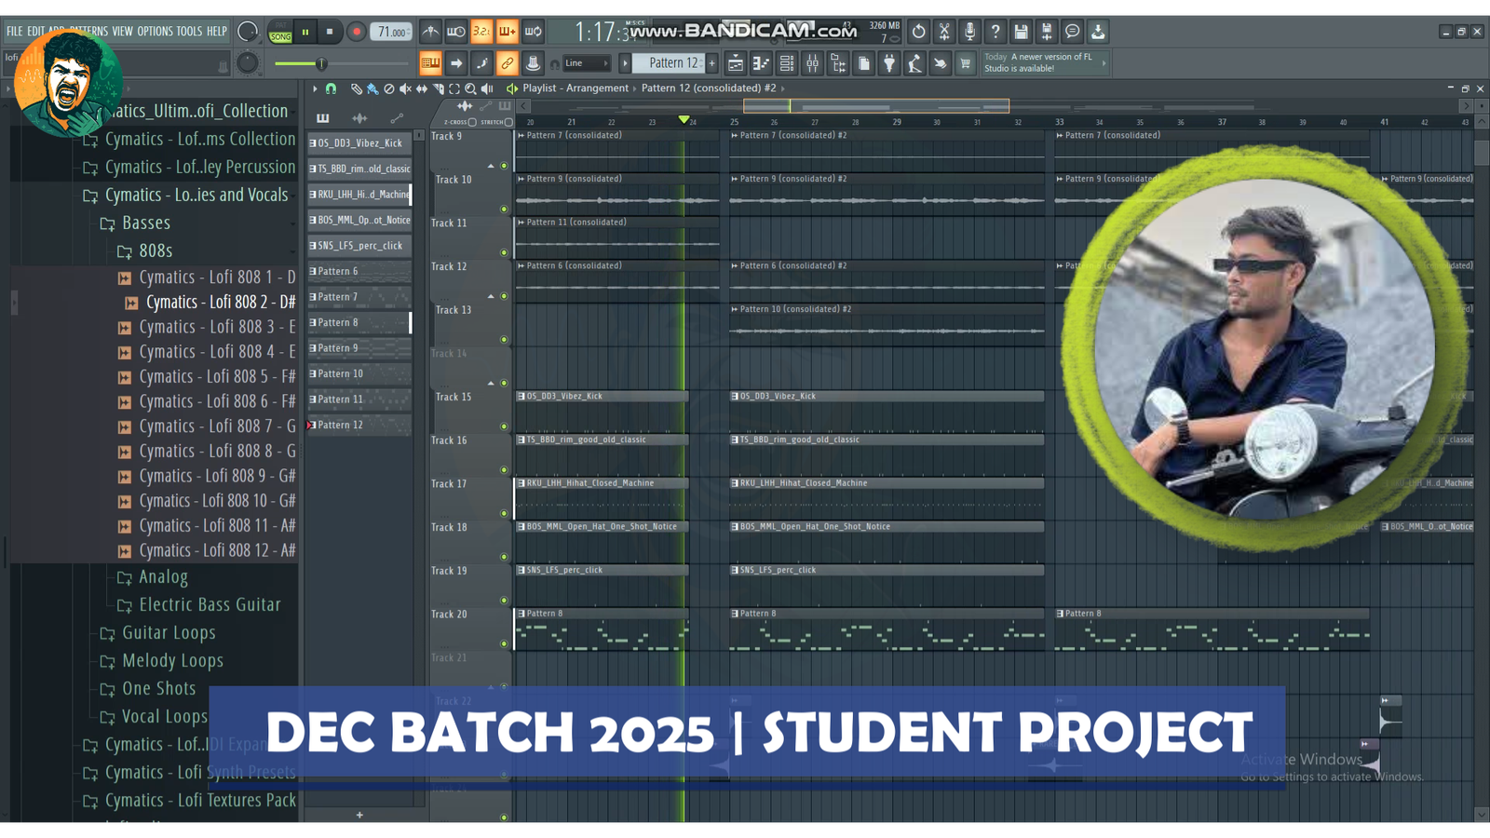
Task: Select the playlist Paint brush tool
Action: point(372,88)
